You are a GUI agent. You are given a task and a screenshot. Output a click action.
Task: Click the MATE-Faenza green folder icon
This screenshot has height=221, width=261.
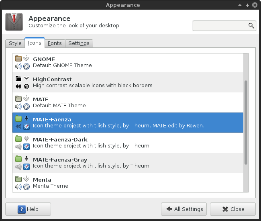[18, 119]
